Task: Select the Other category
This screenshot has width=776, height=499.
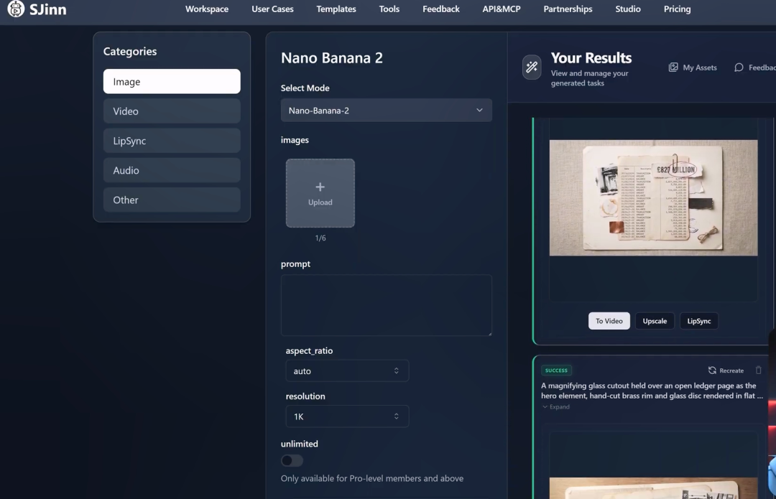Action: click(172, 200)
